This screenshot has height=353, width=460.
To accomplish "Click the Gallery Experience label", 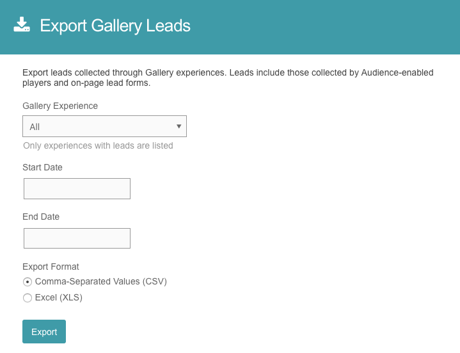I will click(60, 106).
